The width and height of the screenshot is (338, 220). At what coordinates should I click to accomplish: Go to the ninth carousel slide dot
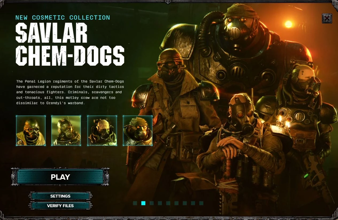coord(201,203)
